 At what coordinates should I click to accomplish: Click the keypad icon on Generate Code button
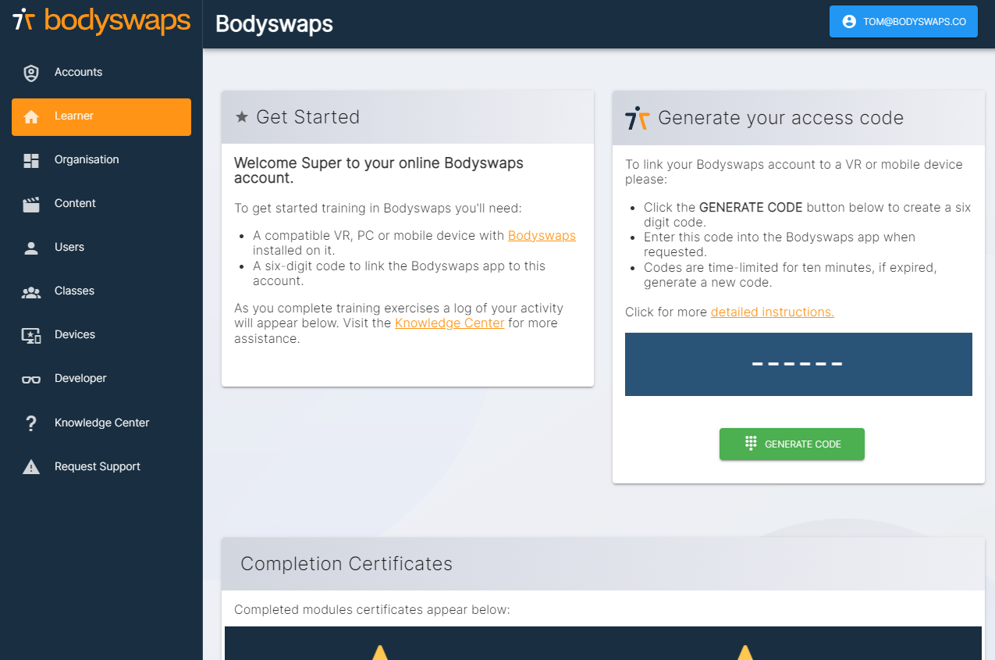coord(751,444)
